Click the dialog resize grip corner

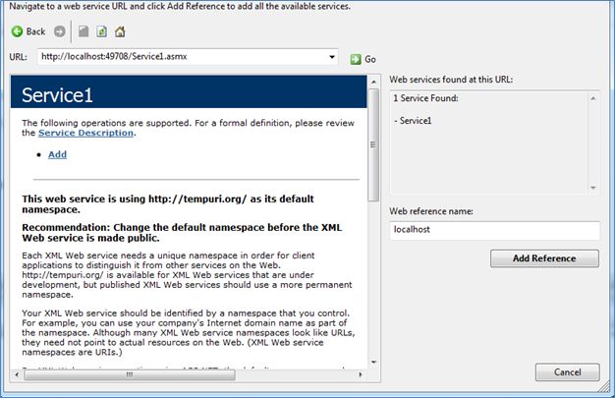pos(605,388)
